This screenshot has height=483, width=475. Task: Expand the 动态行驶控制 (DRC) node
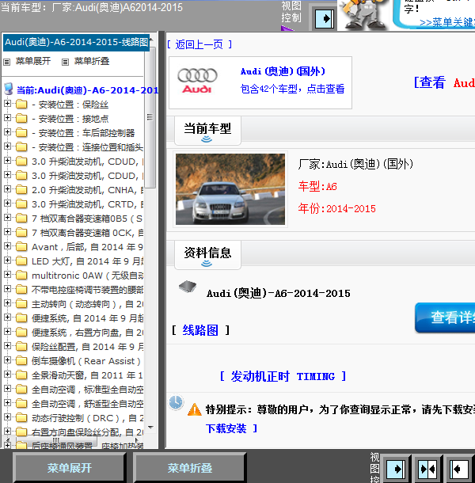[7, 417]
